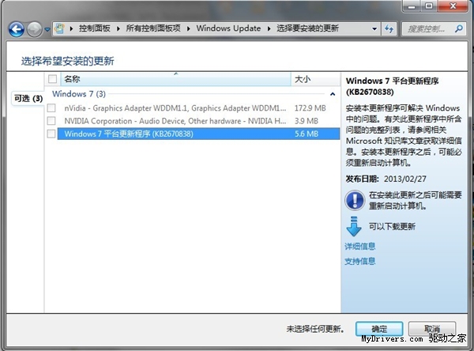Click 未选择任何更新 status text
The height and width of the screenshot is (351, 474).
click(315, 329)
